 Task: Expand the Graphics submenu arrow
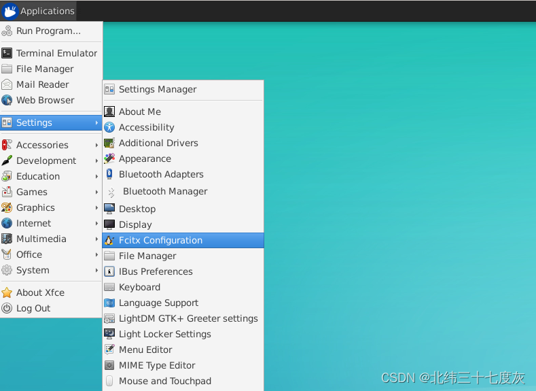point(96,207)
